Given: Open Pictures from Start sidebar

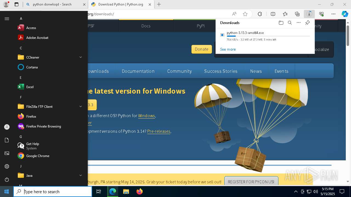Looking at the screenshot, I should [x=7, y=153].
